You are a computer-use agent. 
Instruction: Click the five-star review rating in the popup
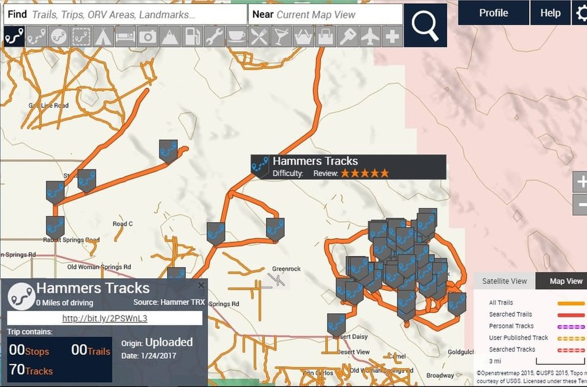click(365, 173)
